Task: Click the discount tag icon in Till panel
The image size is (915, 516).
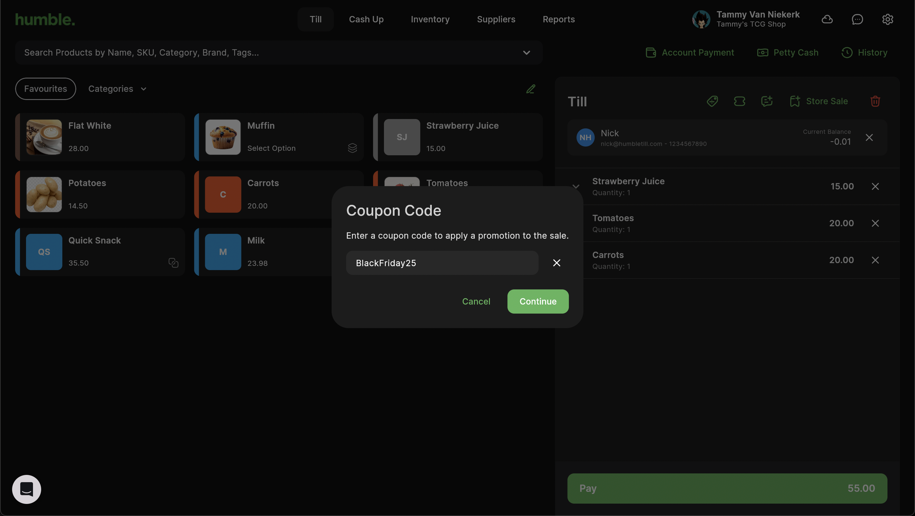Action: click(x=712, y=101)
